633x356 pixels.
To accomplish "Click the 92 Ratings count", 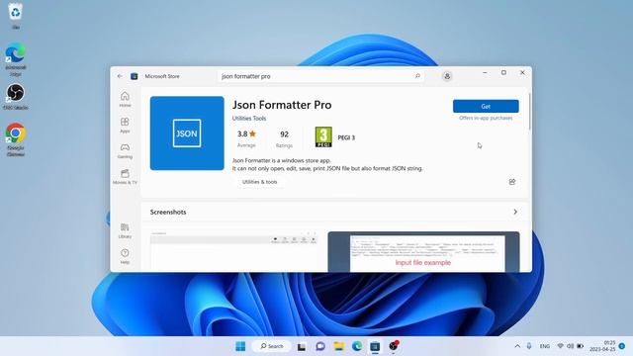I will [284, 138].
